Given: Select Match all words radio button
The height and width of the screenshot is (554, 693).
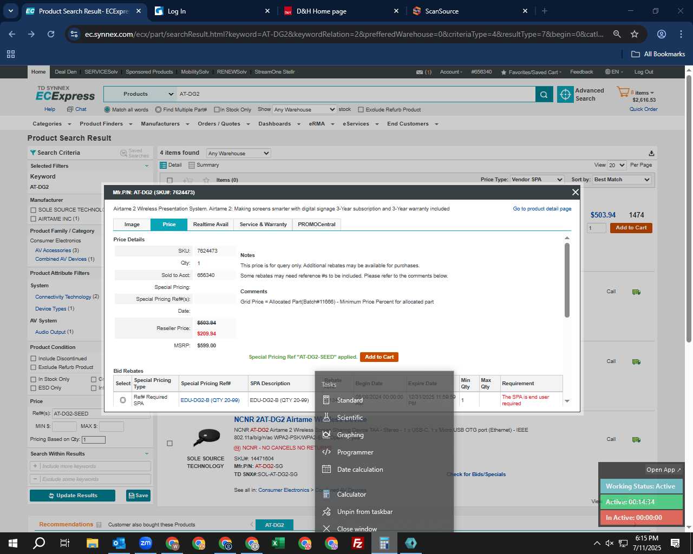Looking at the screenshot, I should [x=107, y=110].
